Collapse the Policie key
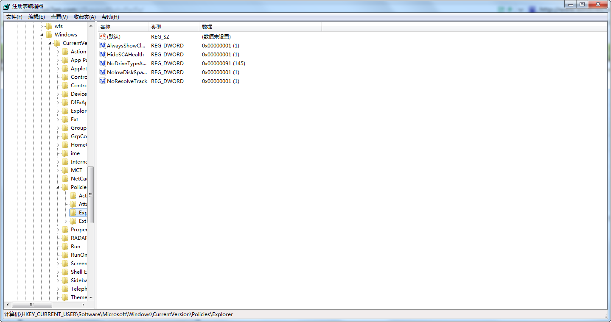 [x=58, y=187]
